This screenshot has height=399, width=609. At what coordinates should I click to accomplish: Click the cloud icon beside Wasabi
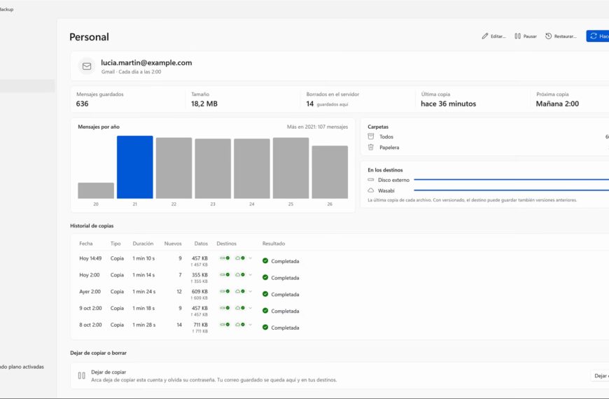pos(370,190)
